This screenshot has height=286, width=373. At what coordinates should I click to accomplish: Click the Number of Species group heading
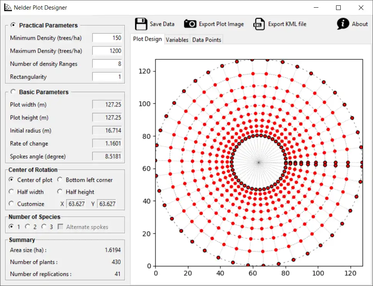(x=35, y=217)
